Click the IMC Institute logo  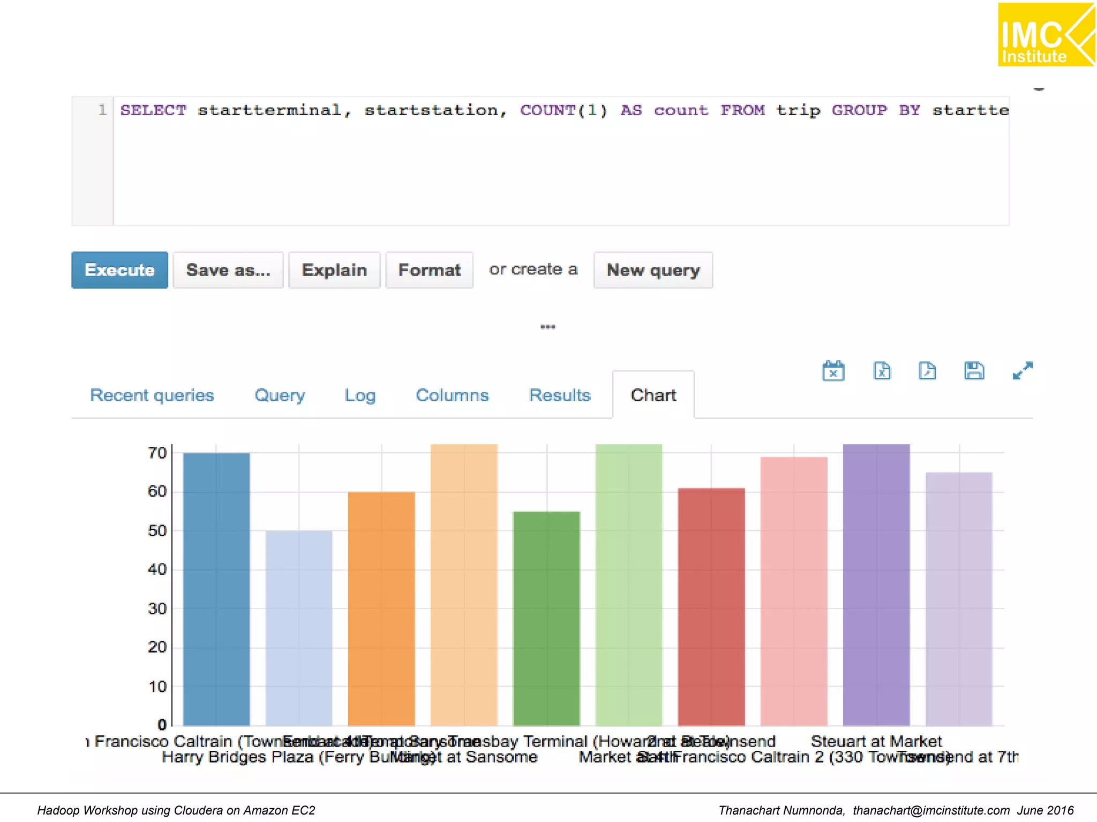pos(1046,35)
